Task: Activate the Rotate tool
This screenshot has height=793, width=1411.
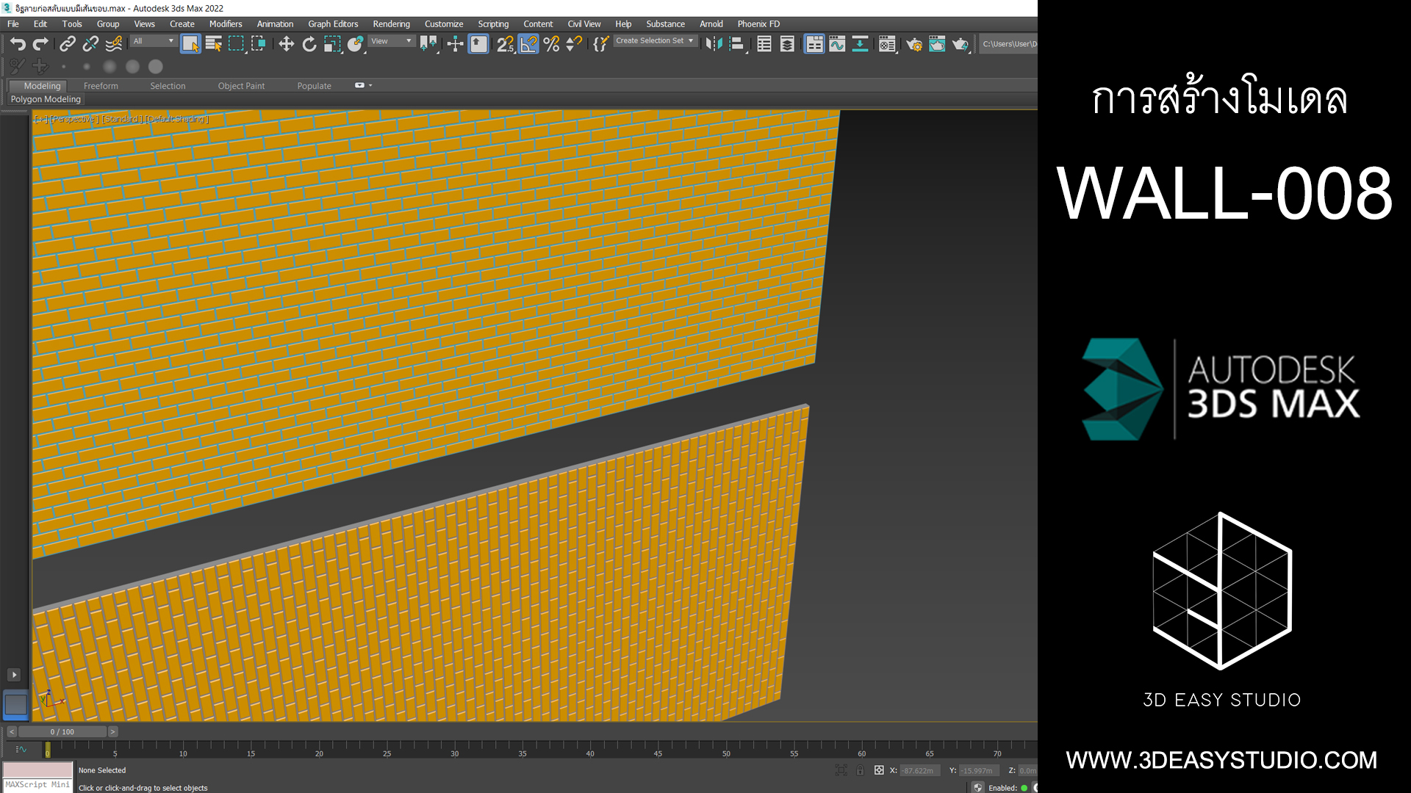Action: tap(309, 44)
